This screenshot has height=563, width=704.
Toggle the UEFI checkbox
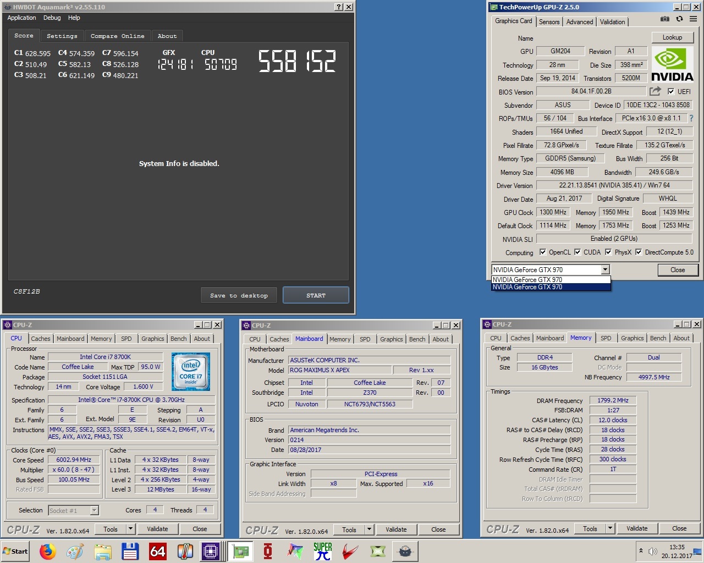[670, 92]
